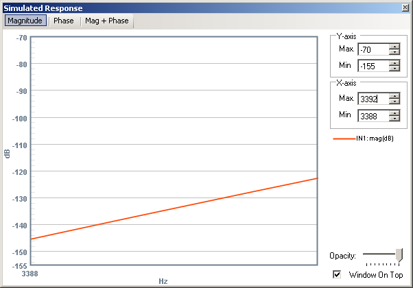Screen dimensions: 413x288
Task: Decrease the X-axis Max value with down arrow
Action: 394,101
